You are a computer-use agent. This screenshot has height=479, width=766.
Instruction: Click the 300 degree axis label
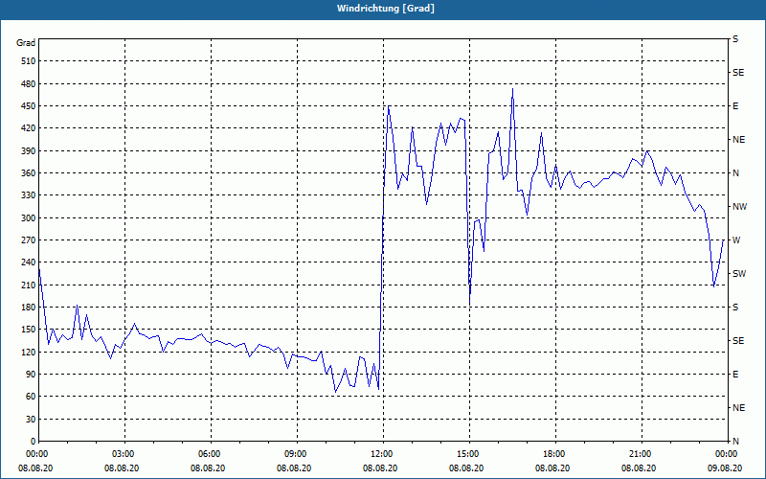coord(29,218)
